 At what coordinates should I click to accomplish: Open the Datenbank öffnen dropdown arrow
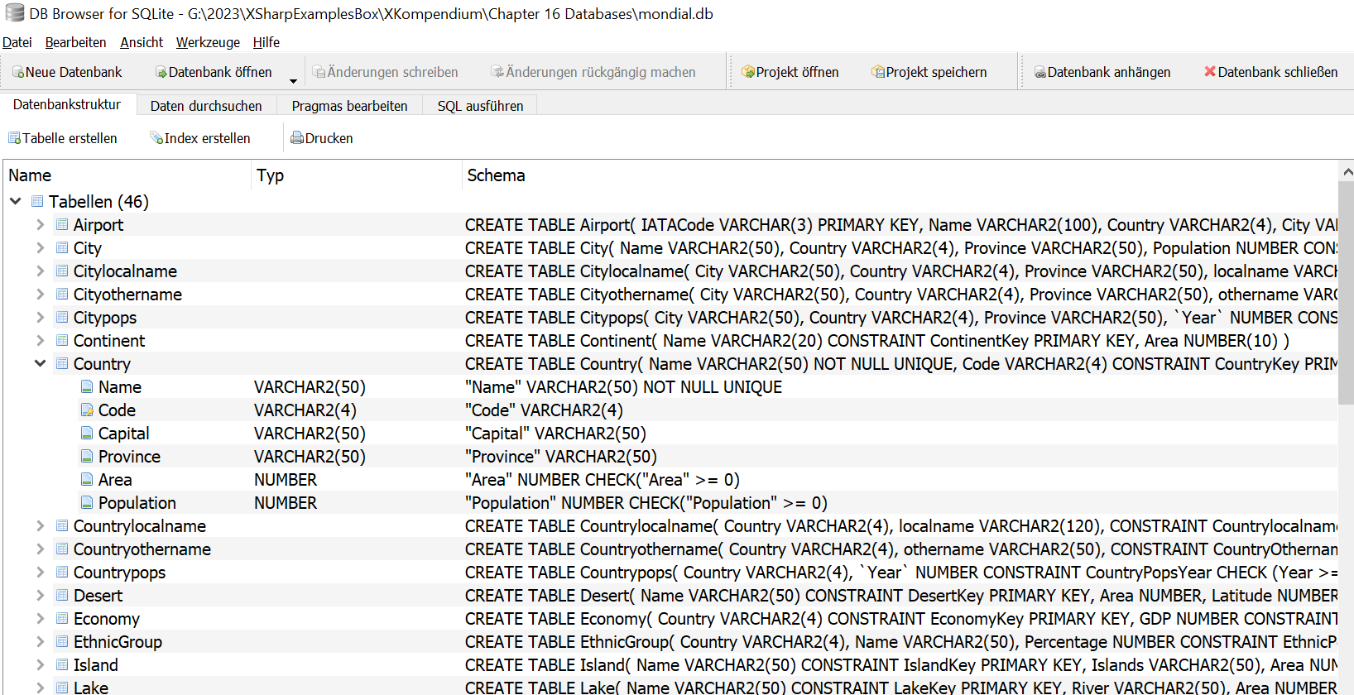(x=293, y=80)
